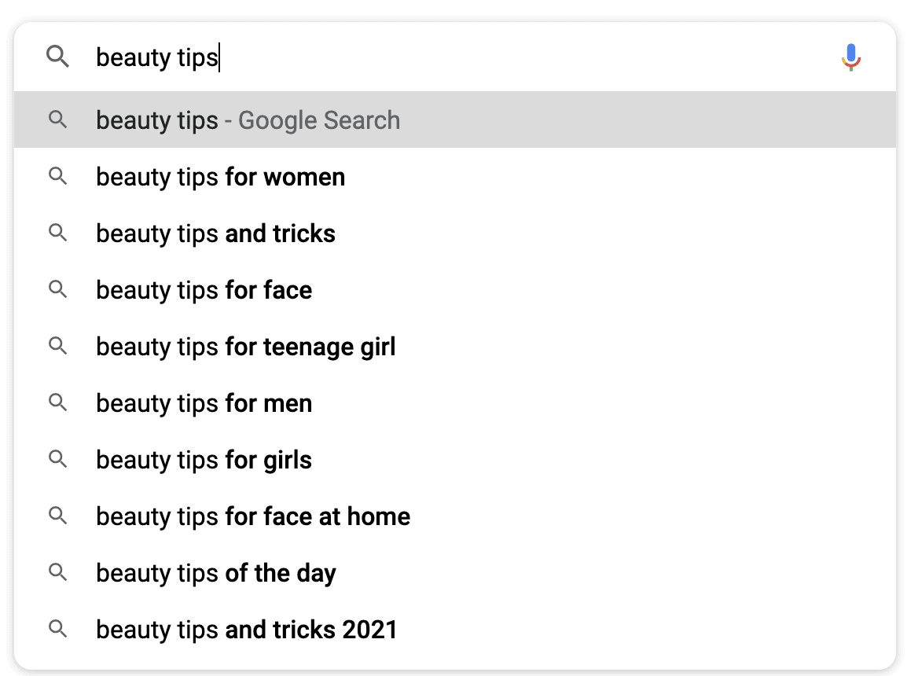Select 'beauty tips for men' suggestion
The width and height of the screenshot is (907, 676).
[204, 403]
